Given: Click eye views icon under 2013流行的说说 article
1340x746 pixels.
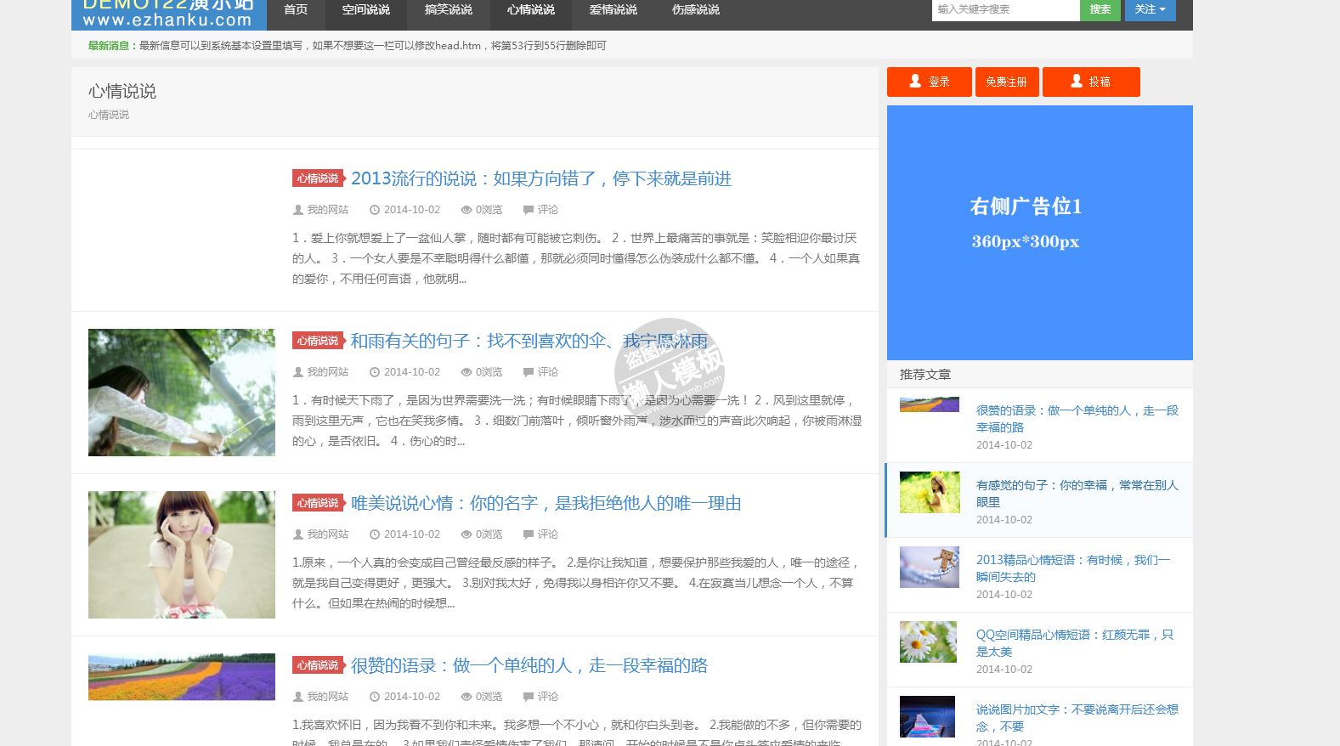Looking at the screenshot, I should 466,210.
